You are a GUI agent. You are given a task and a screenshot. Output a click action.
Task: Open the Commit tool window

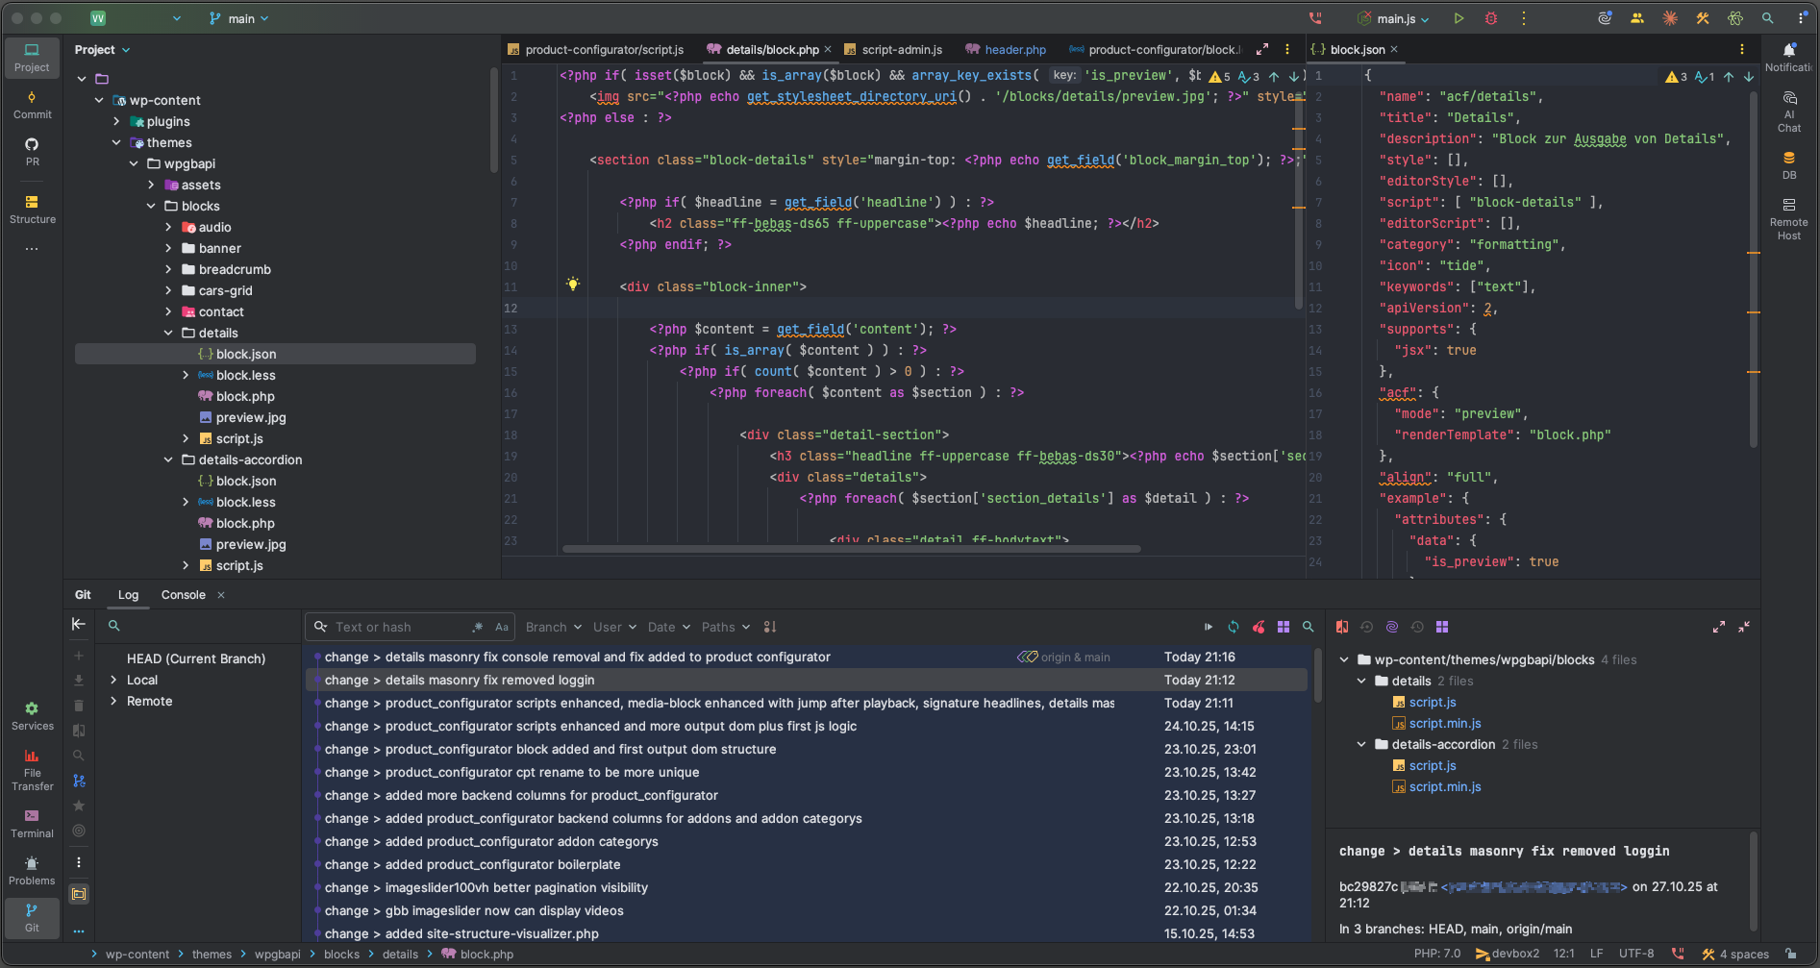click(x=32, y=104)
